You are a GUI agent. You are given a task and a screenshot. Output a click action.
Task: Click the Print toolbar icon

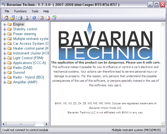(x=20, y=18)
